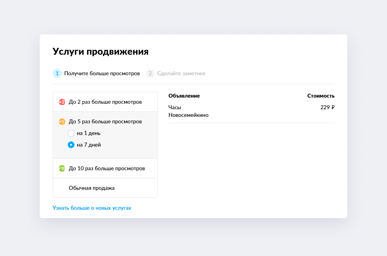
Task: Select the 'на 7 дней' radio button
Action: (71, 145)
